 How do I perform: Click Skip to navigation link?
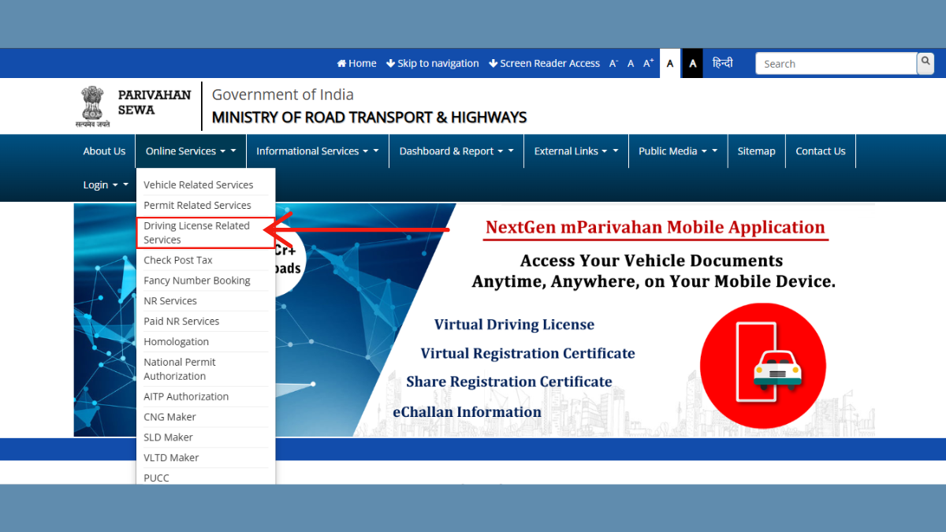point(432,63)
